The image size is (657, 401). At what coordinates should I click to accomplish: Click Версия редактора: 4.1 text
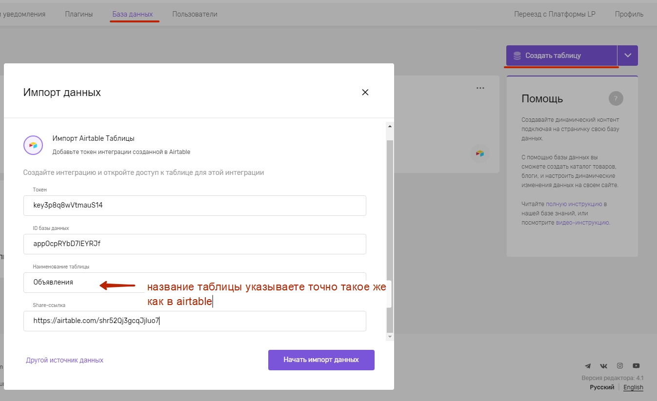click(x=613, y=378)
